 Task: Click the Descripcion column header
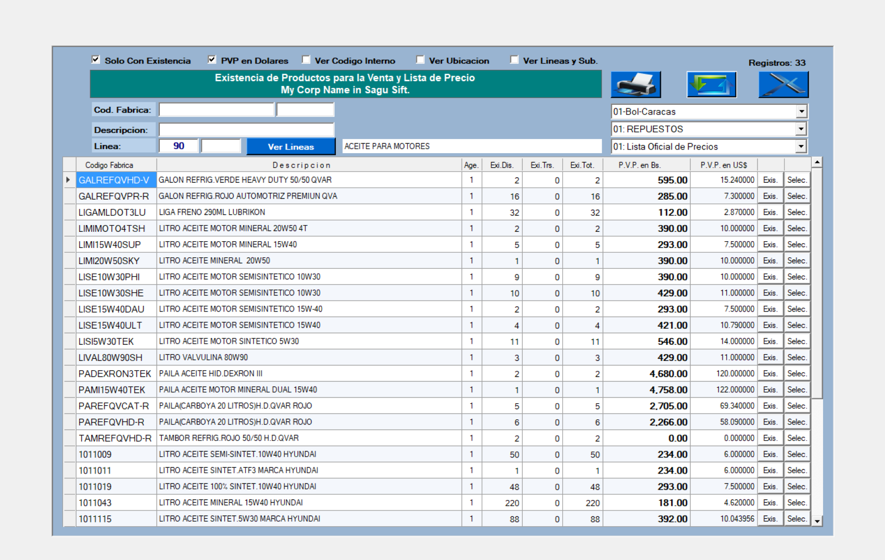pyautogui.click(x=301, y=165)
